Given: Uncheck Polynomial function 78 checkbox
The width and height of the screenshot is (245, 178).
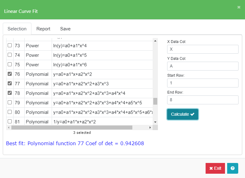Looking at the screenshot, I should [10, 93].
